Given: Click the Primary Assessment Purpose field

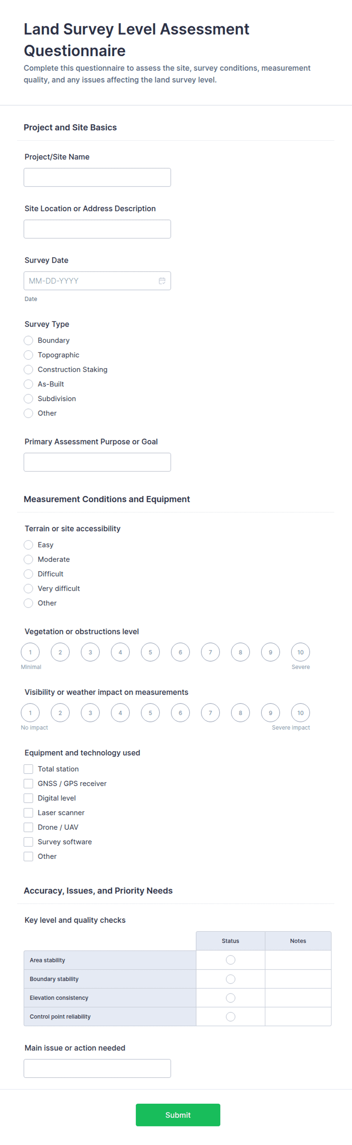Looking at the screenshot, I should [x=97, y=462].
